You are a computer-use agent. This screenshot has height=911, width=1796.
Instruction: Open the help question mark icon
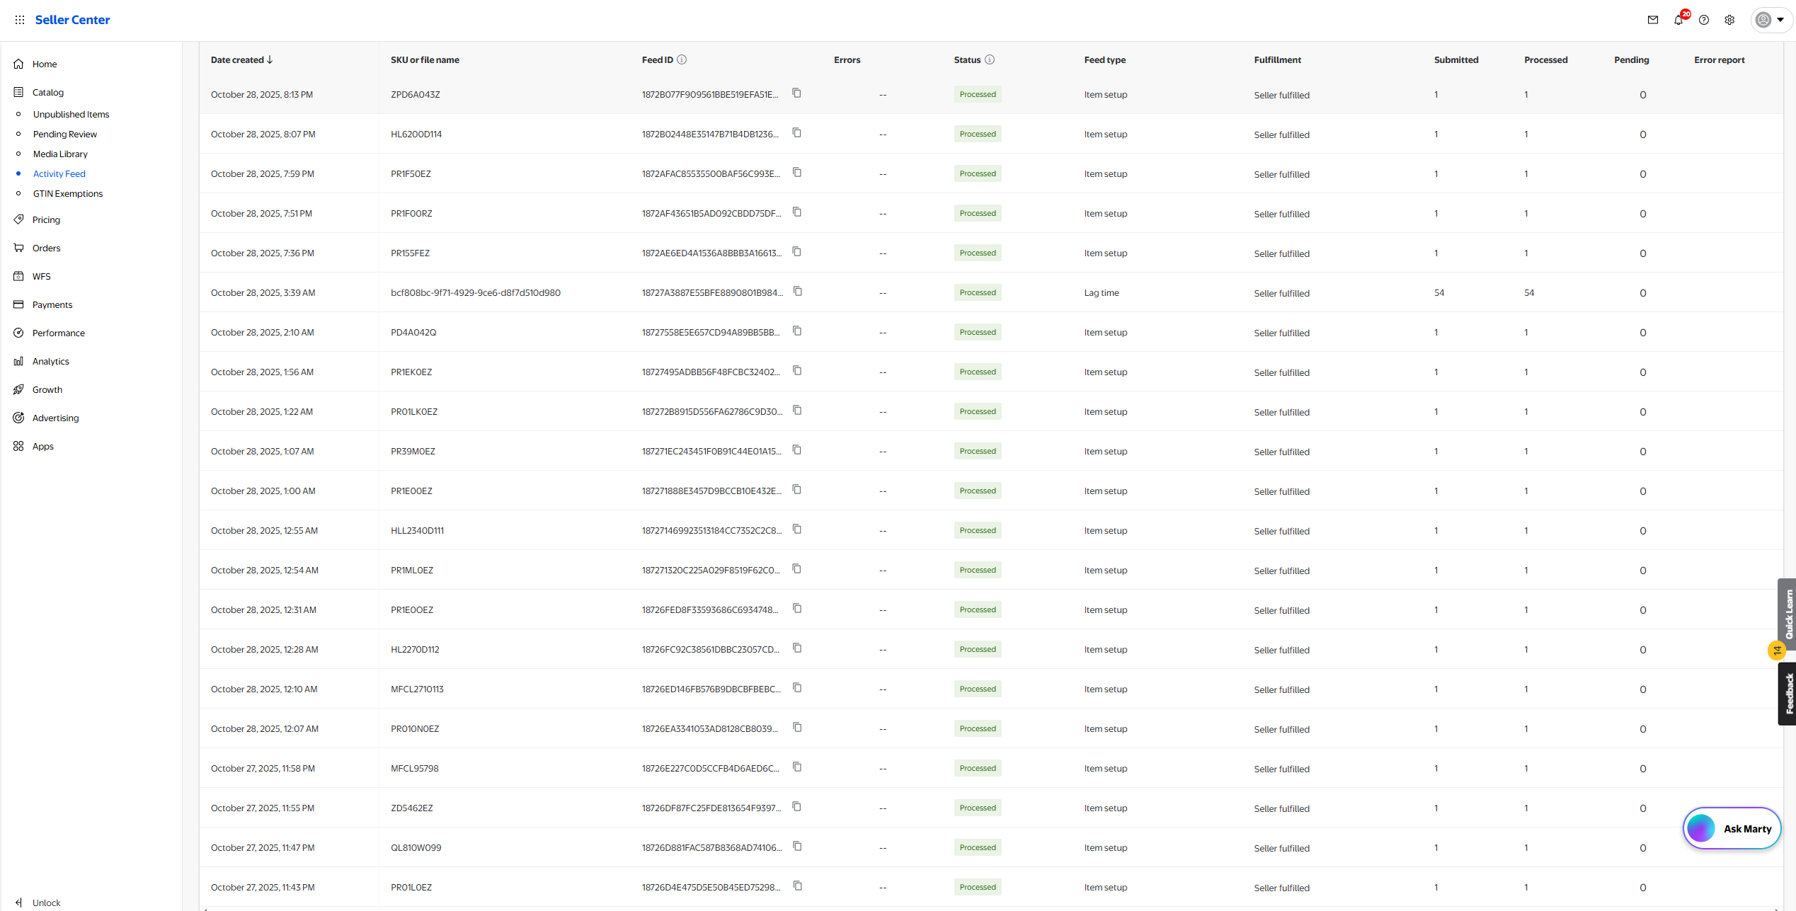coord(1704,20)
